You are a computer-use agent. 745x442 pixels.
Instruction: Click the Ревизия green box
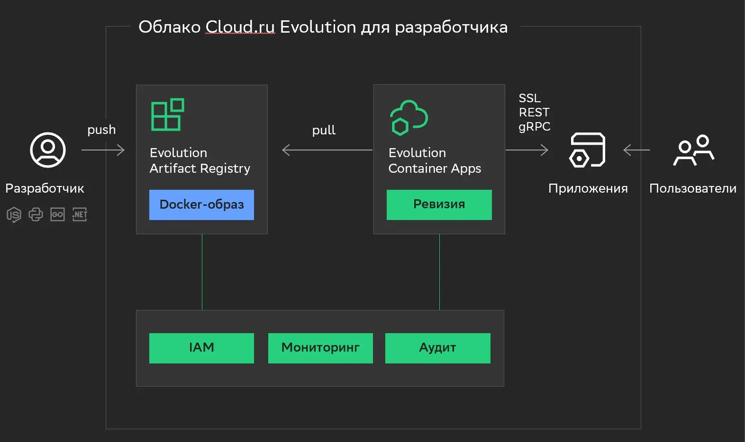point(439,205)
